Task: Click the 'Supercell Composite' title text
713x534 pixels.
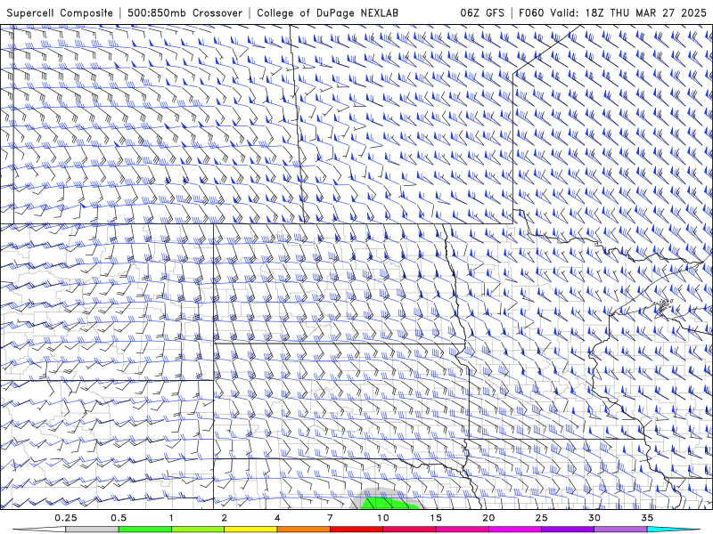Action: 60,12
